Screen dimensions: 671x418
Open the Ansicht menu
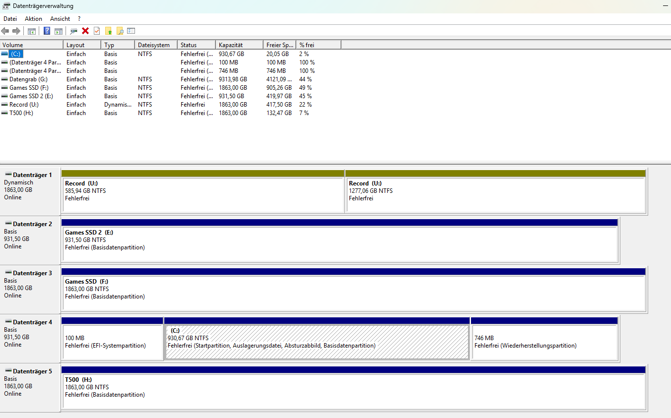click(x=60, y=19)
